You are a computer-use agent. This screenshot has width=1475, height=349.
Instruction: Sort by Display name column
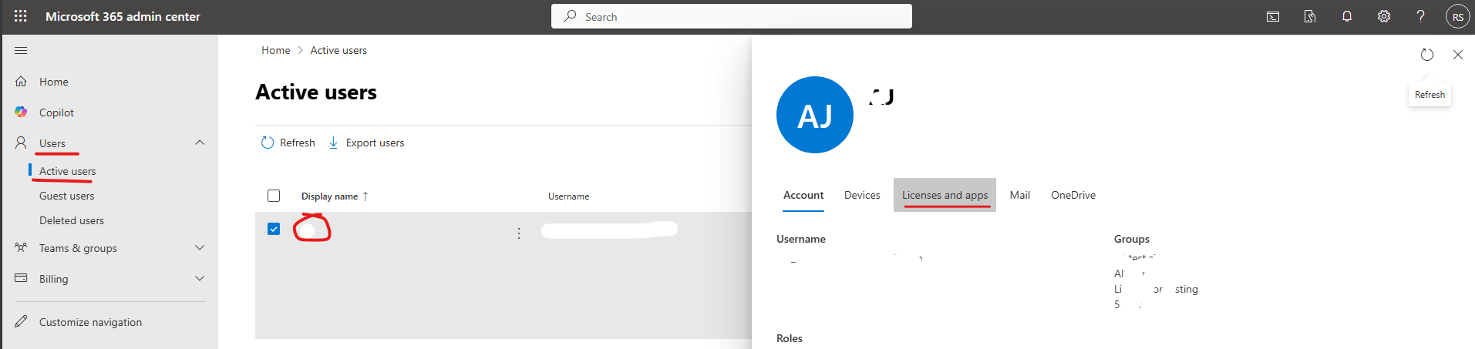(335, 196)
